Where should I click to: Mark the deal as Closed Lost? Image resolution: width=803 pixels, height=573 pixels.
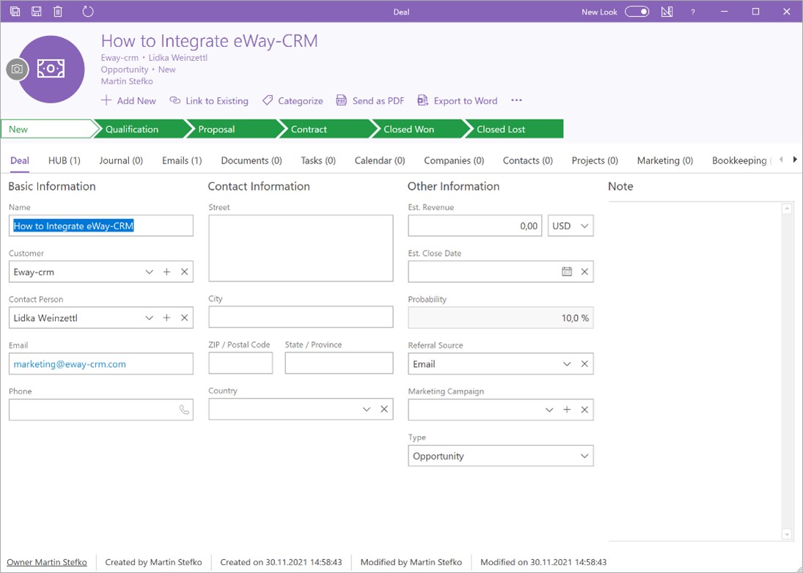click(513, 129)
